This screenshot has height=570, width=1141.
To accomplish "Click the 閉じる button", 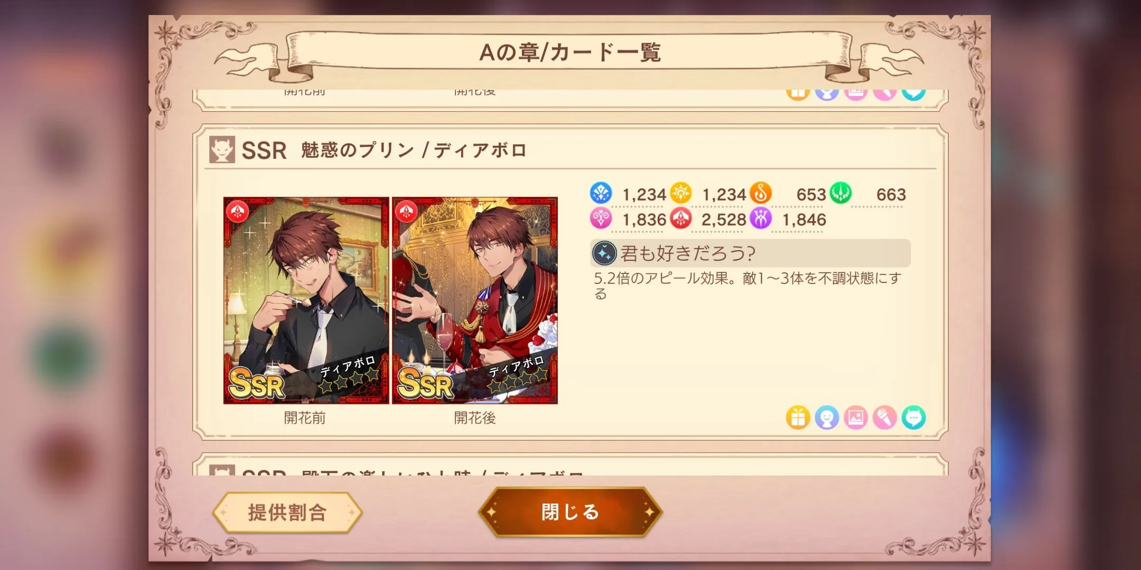I will (570, 512).
